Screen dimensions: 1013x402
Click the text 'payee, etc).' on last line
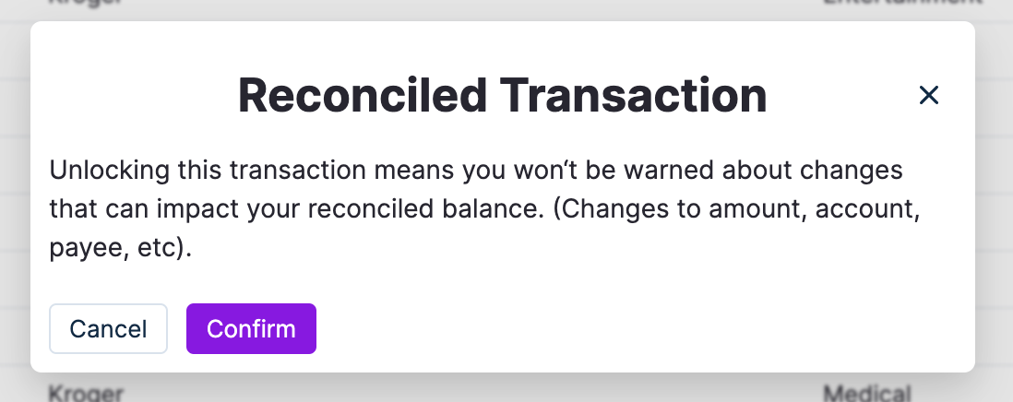point(120,249)
